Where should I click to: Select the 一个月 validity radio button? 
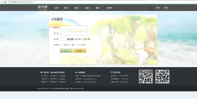point(61,45)
